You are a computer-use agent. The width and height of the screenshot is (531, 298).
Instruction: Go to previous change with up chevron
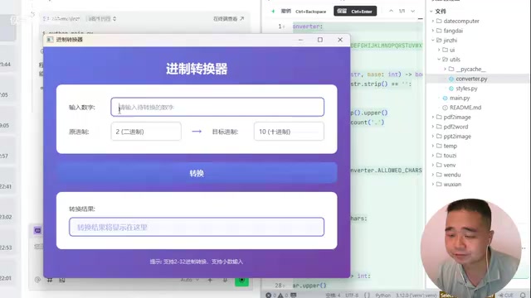(391, 11)
